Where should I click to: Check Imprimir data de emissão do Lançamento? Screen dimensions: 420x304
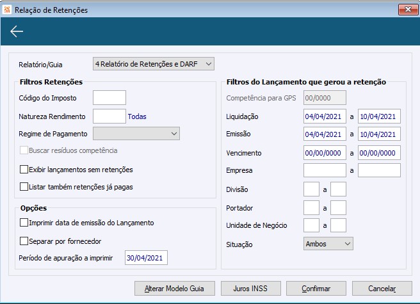pyautogui.click(x=24, y=223)
